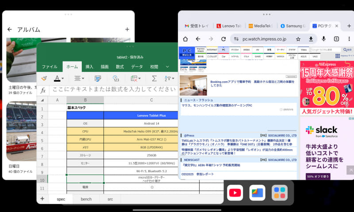Reload the page in Chrome
Viewport: 354px width, 212px height.
(x=223, y=39)
